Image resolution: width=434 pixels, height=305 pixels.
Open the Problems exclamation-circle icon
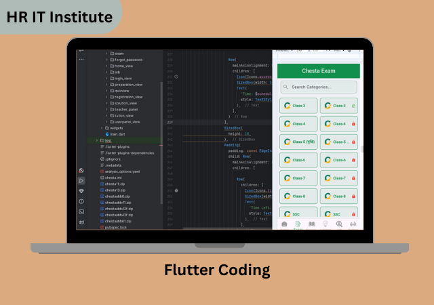81,201
